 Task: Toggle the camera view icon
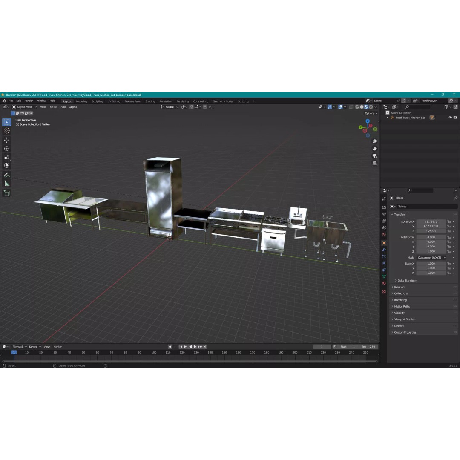pyautogui.click(x=374, y=156)
